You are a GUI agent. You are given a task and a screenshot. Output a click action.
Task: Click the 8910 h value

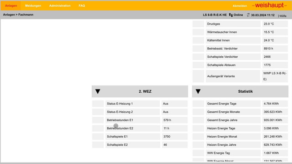[268, 49]
